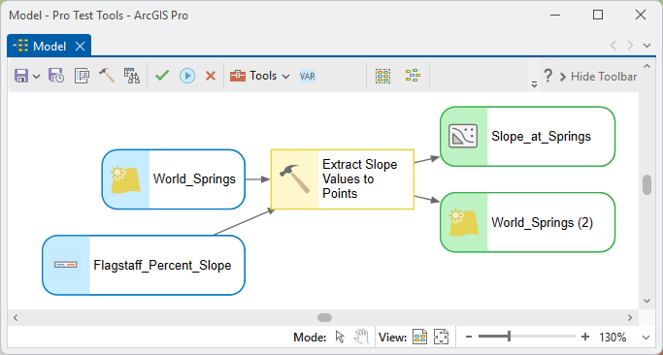Click the World_Springs (2) layer icon
The width and height of the screenshot is (663, 355).
(463, 223)
